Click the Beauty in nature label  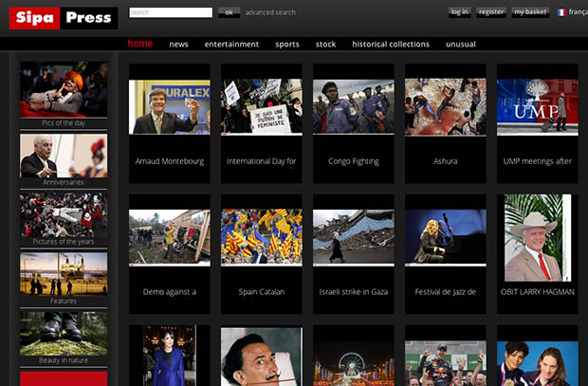click(64, 360)
